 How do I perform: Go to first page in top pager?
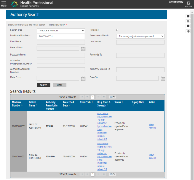click(82, 97)
